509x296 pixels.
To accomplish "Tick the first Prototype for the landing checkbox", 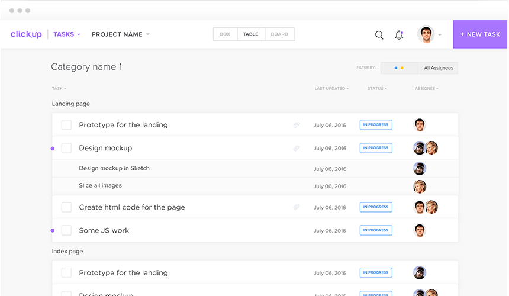I will pos(66,125).
